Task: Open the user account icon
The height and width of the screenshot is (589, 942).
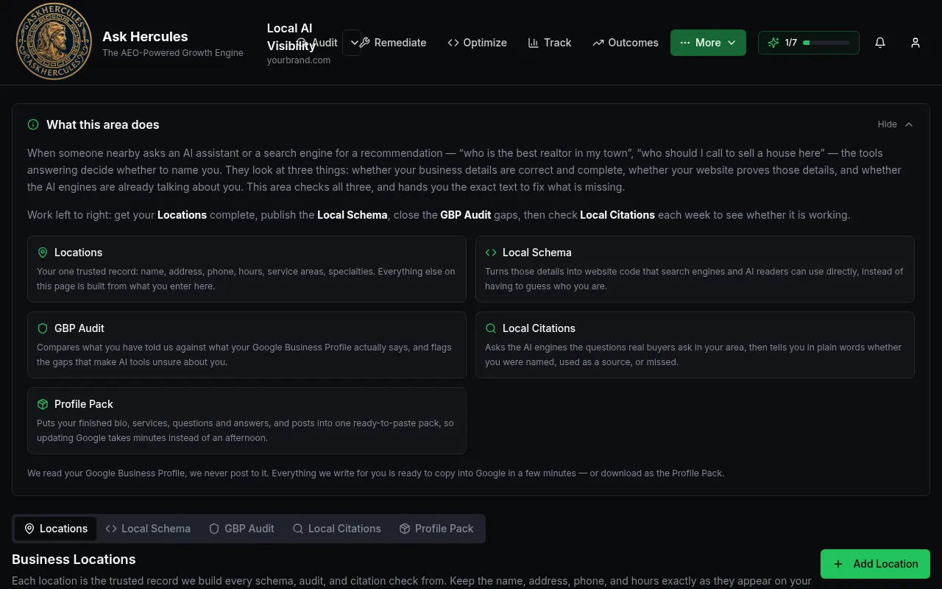Action: [x=916, y=43]
